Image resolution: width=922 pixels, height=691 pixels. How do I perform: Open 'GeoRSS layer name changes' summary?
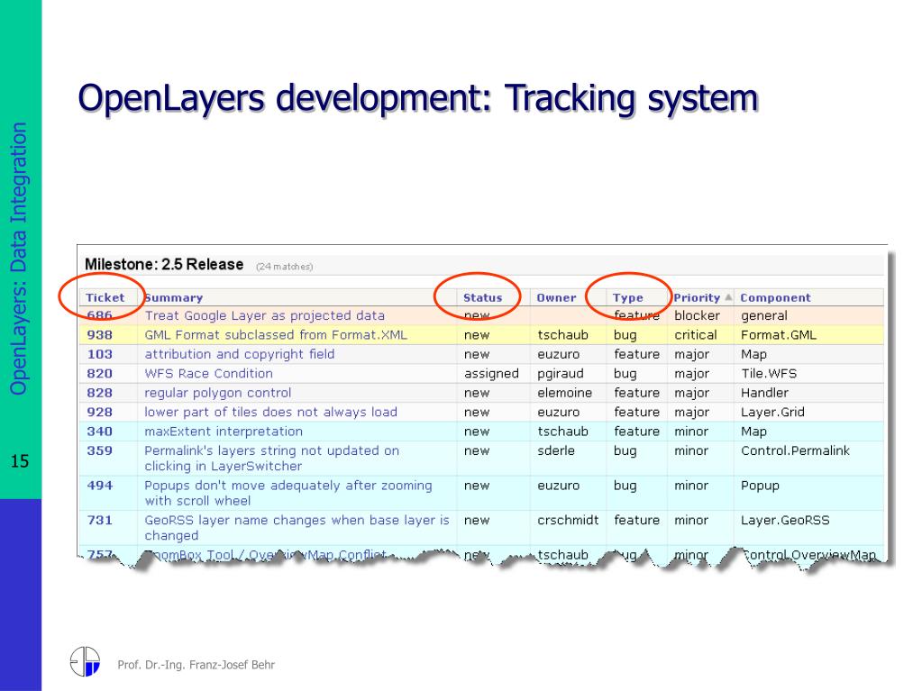click(x=297, y=528)
